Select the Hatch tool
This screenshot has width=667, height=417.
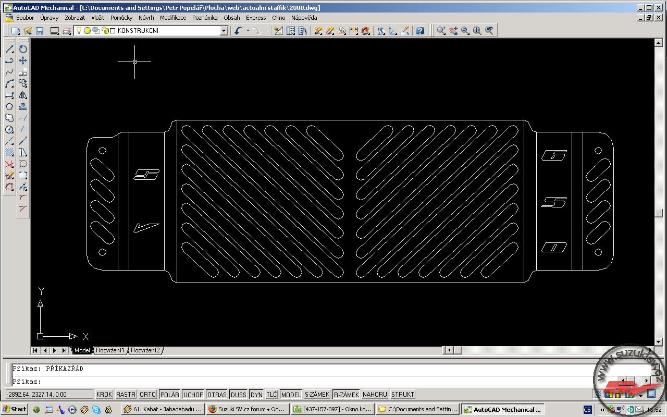coord(9,152)
